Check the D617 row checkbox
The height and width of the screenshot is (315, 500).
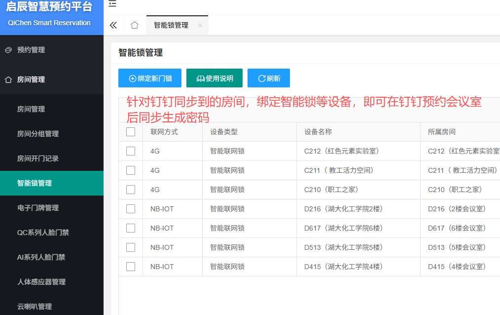(x=131, y=228)
